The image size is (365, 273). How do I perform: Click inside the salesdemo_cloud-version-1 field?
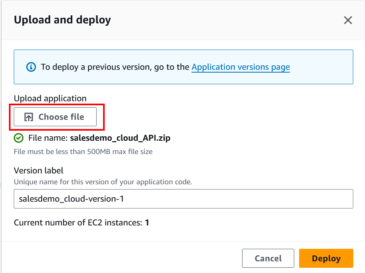[184, 198]
